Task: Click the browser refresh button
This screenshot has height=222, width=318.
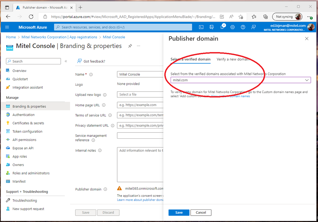Action: click(31, 17)
